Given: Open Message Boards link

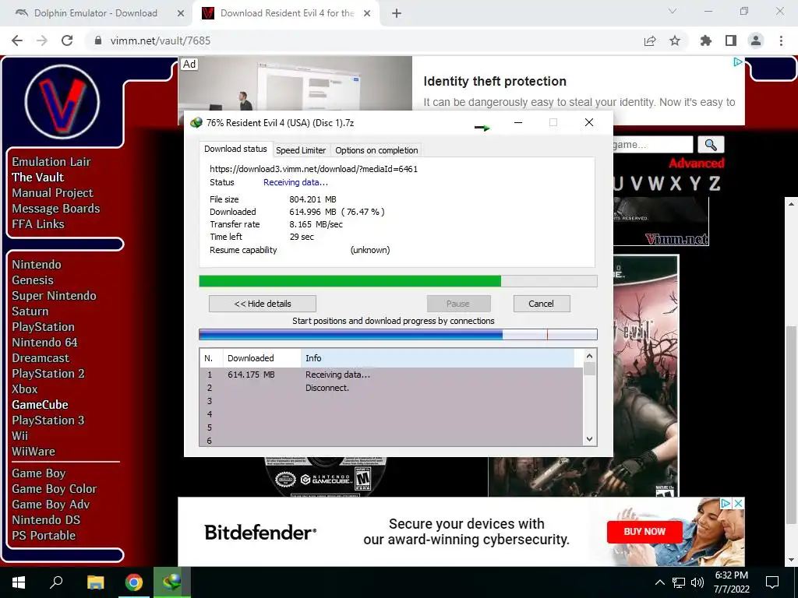Looking at the screenshot, I should click(x=56, y=209).
